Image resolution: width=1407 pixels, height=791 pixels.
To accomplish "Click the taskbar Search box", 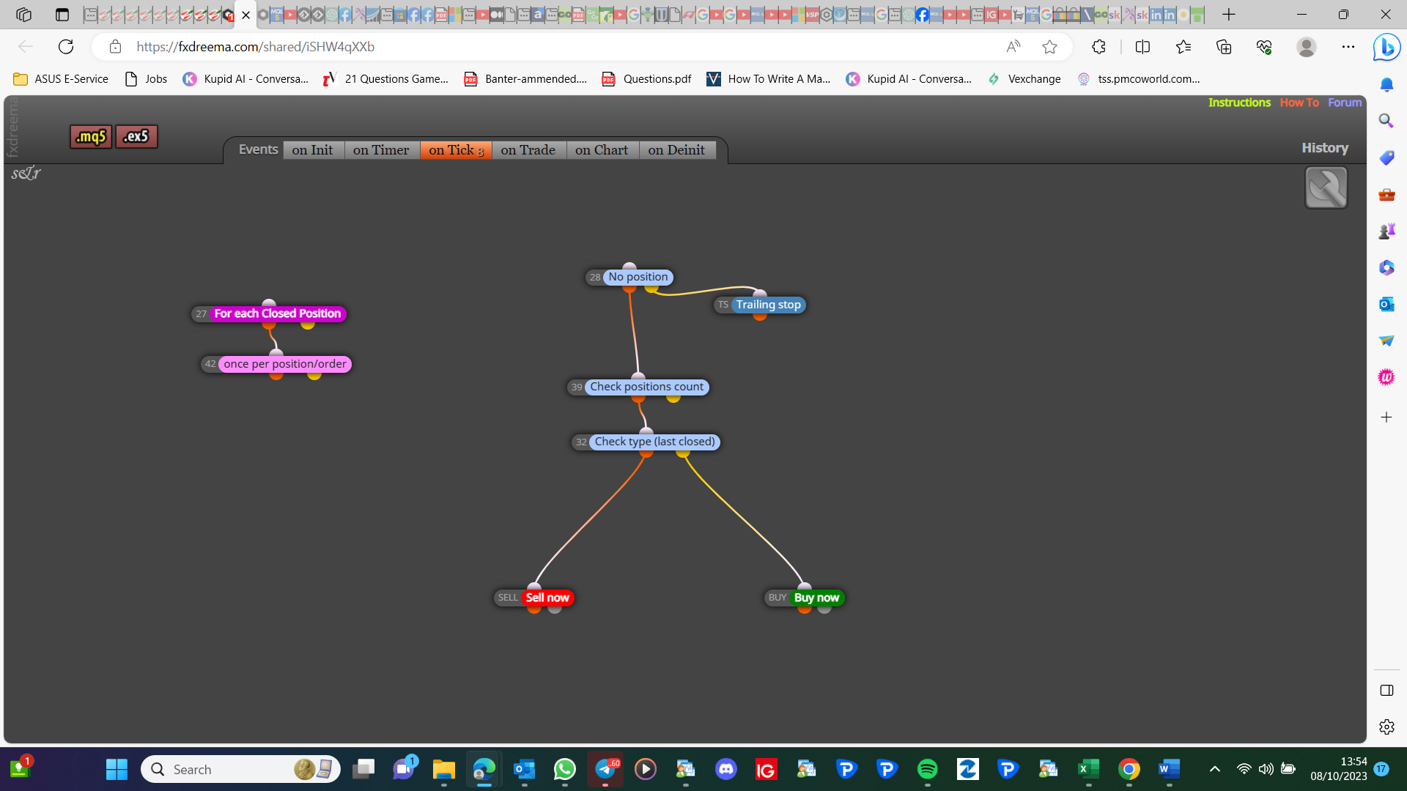I will 240,769.
